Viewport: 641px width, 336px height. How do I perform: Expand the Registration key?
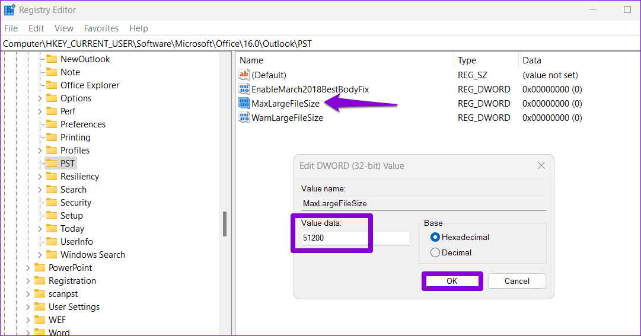[28, 281]
